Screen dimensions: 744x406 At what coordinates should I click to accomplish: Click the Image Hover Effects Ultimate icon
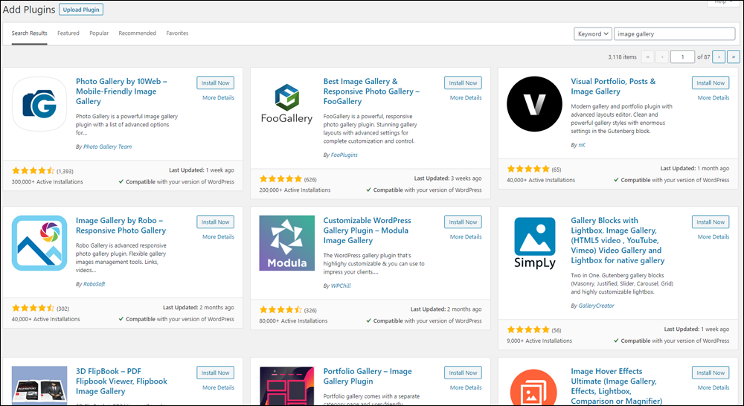[534, 387]
